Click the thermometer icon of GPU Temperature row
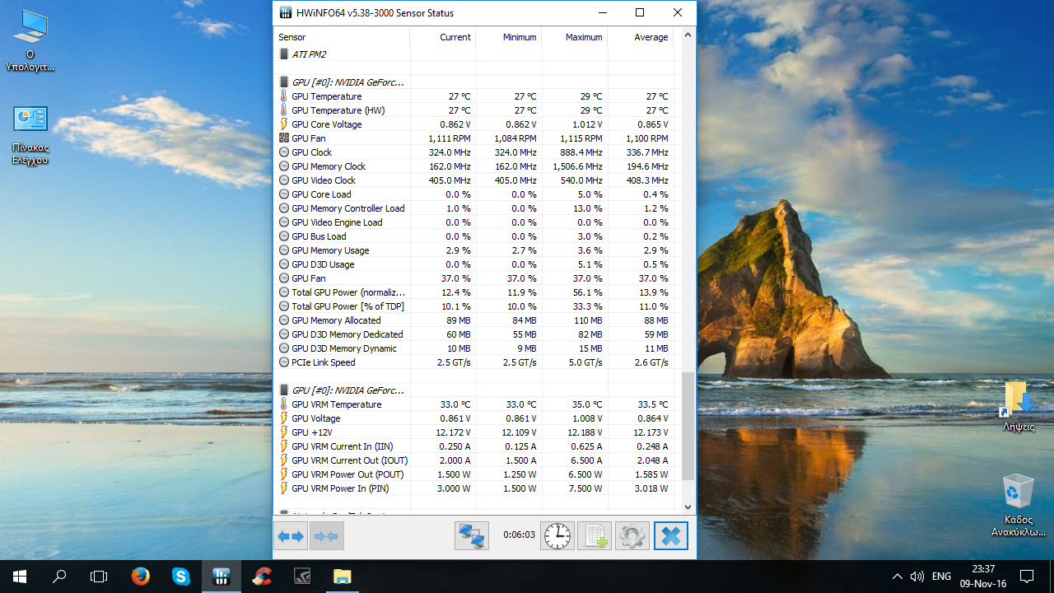Viewport: 1054px width, 593px height. point(284,96)
